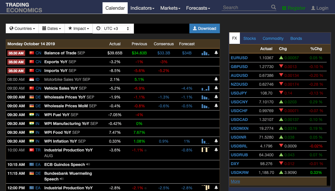Set alert bell for Vehicle Sales YoY
This screenshot has width=335, height=191.
[x=216, y=88]
